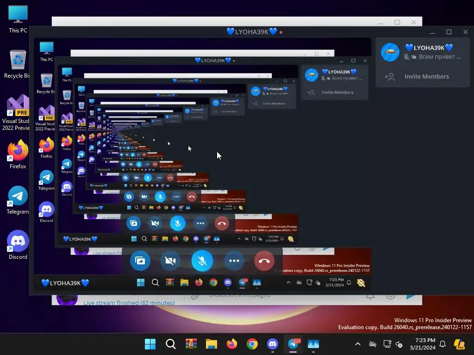This screenshot has width=474, height=355.
Task: Select Telegram taskbar icon with 225 badge
Action: pyautogui.click(x=293, y=344)
